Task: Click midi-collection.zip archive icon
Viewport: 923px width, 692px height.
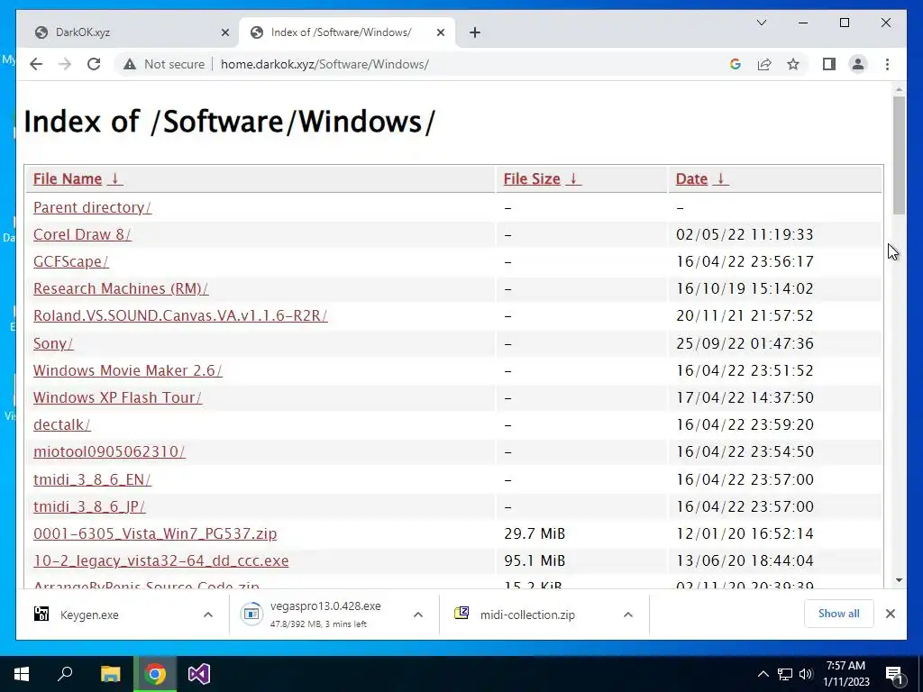Action: pos(461,614)
